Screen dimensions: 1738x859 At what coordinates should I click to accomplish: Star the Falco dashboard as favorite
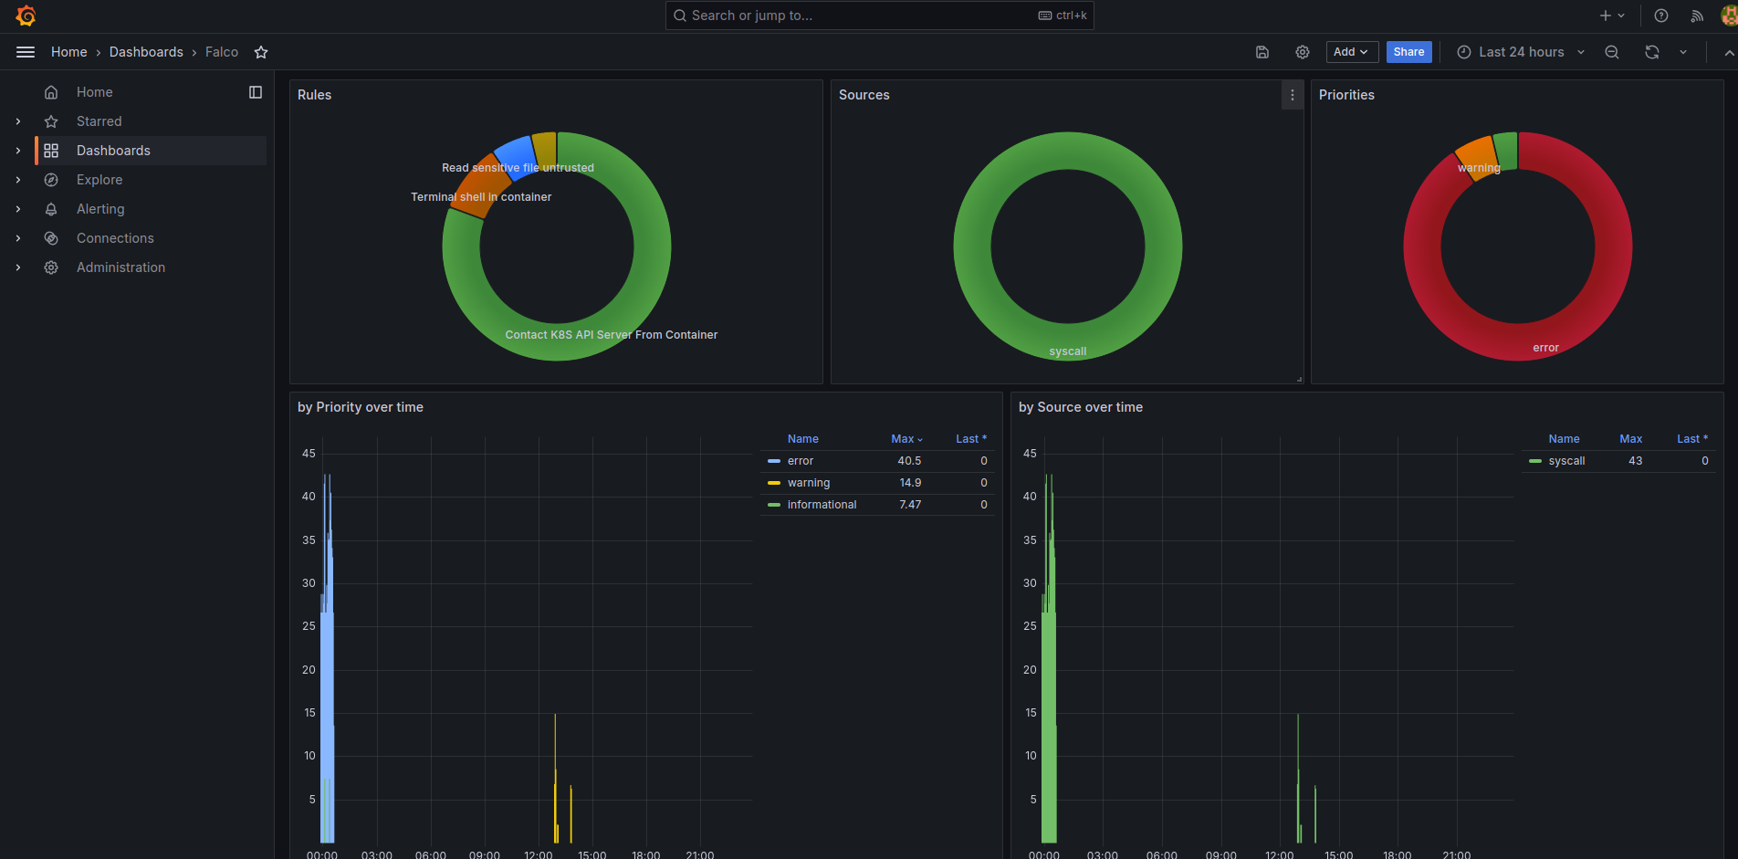261,52
